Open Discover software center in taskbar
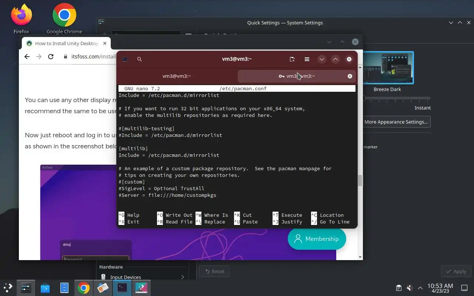The width and height of the screenshot is (474, 296). [x=45, y=287]
